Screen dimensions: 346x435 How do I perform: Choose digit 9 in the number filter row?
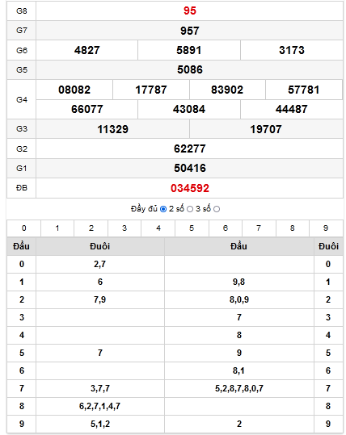(326, 228)
